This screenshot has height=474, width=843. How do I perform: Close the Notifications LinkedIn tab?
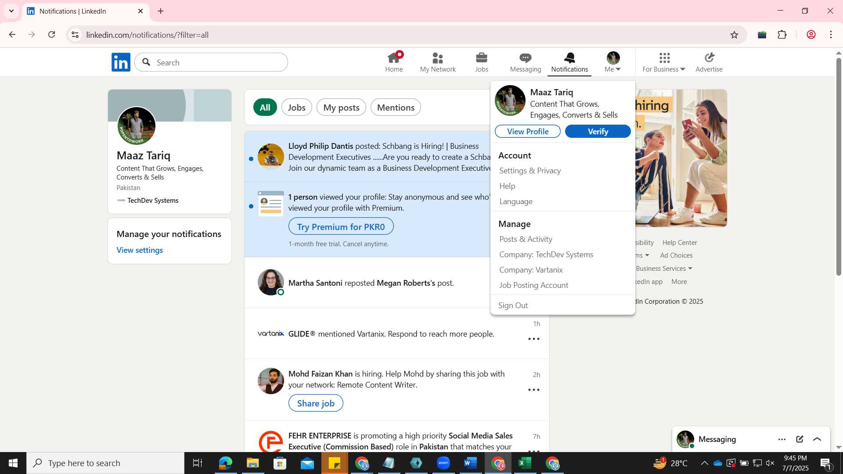pos(140,11)
